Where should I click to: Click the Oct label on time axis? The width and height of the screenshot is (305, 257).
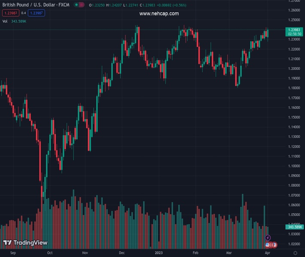pyautogui.click(x=50, y=253)
